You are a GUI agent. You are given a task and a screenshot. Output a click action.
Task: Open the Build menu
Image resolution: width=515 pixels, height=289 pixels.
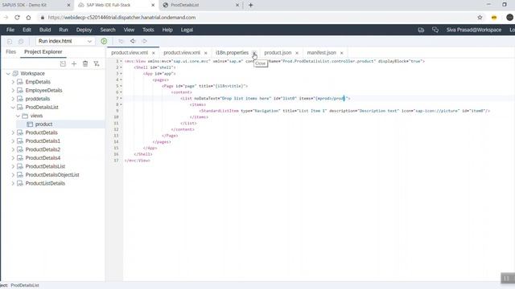point(45,30)
